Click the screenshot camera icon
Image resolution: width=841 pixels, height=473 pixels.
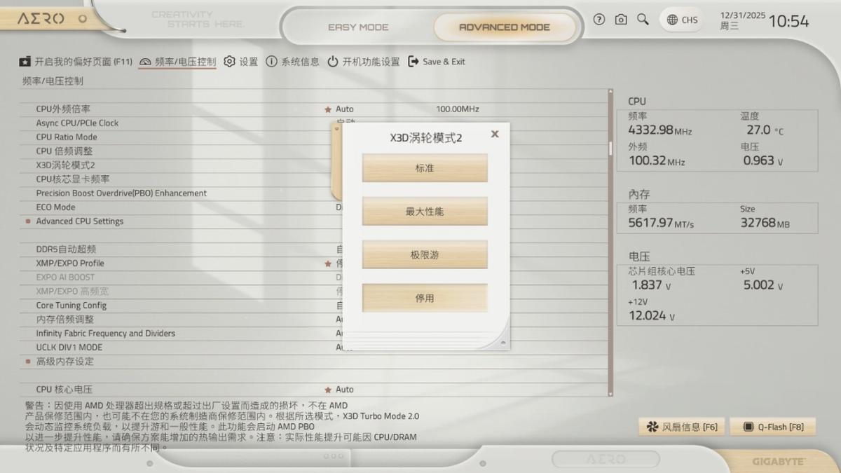click(x=621, y=20)
